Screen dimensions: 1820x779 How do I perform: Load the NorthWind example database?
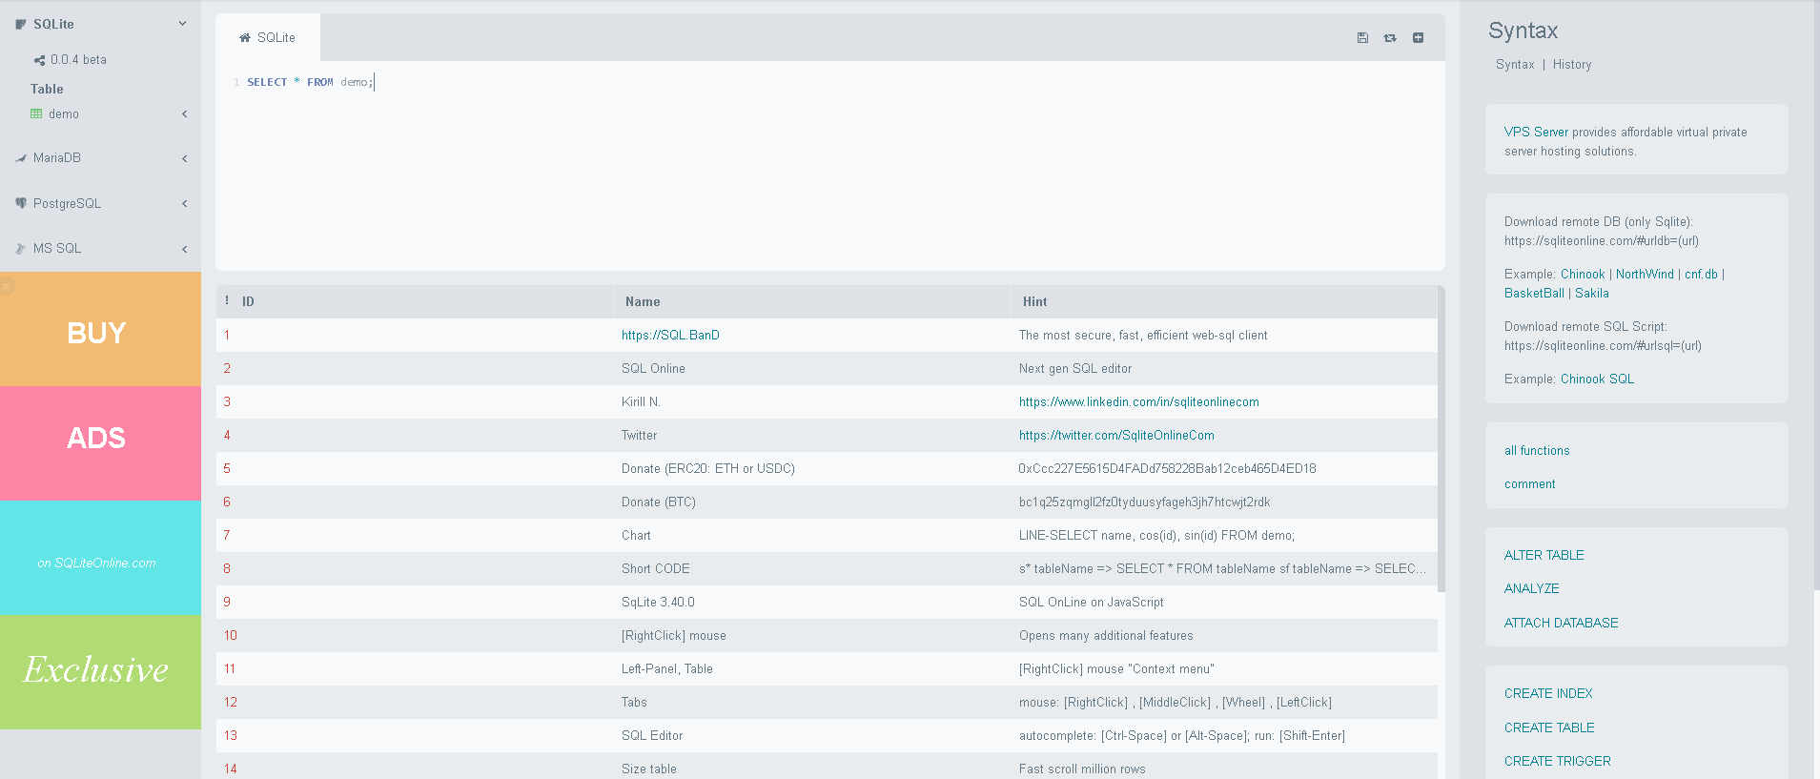(x=1645, y=275)
